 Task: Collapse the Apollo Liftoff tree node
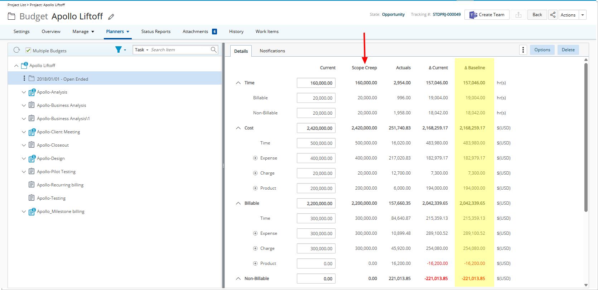(16, 66)
